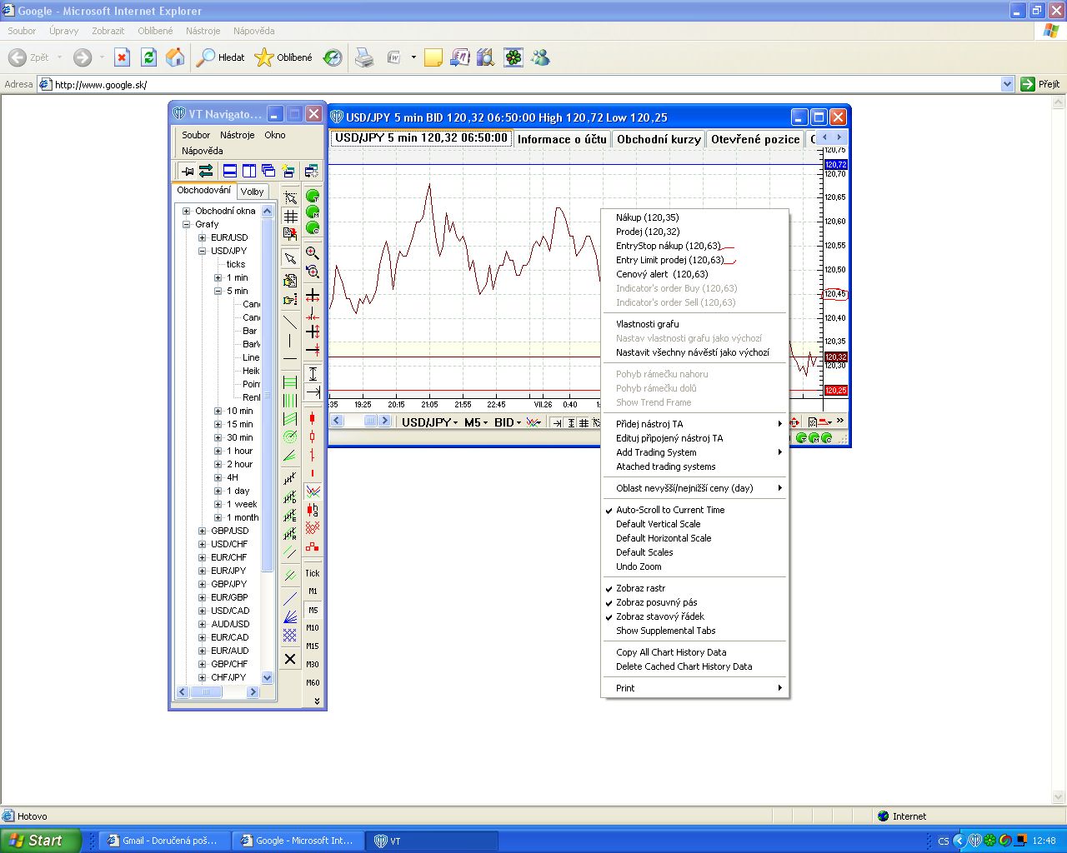Screen dimensions: 1067x853
Task: Expand the Obchodní okna tree node
Action: [187, 211]
